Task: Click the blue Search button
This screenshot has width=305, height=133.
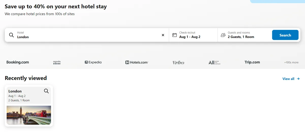Action: pos(285,35)
